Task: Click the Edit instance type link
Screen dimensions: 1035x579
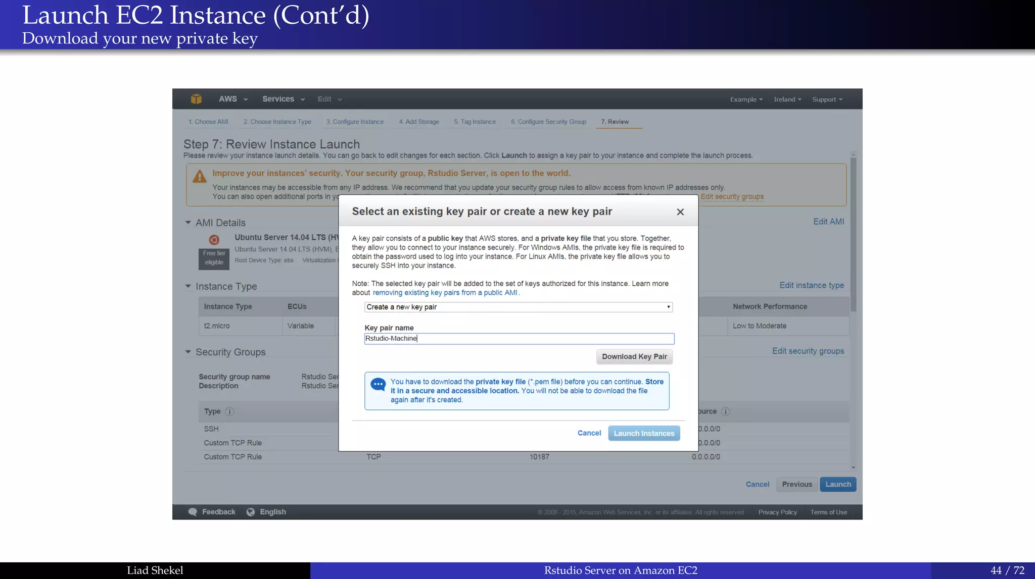Action: 812,285
